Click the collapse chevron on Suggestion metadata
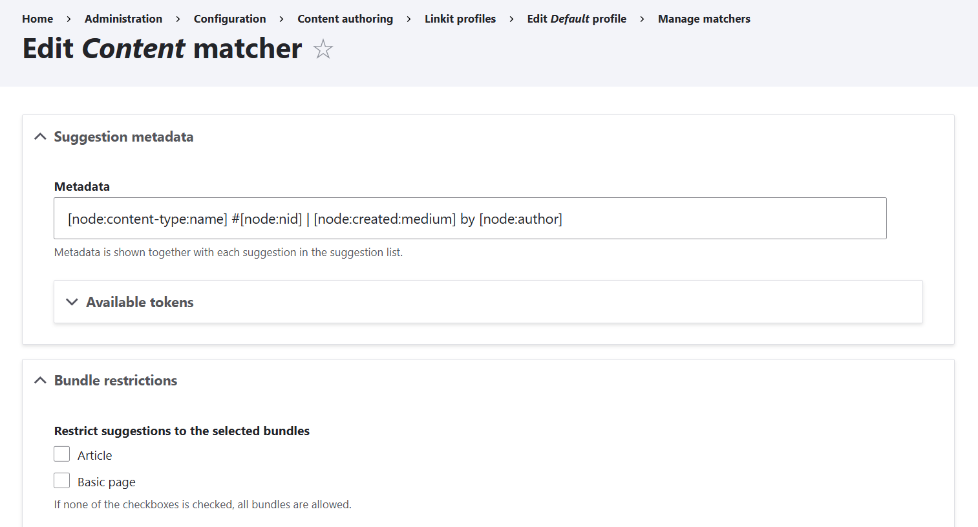The height and width of the screenshot is (527, 978). click(x=39, y=136)
